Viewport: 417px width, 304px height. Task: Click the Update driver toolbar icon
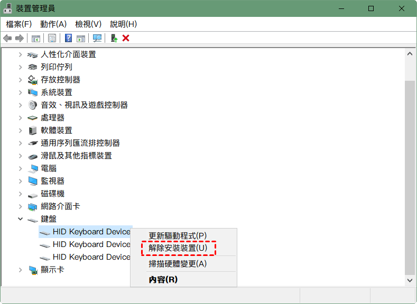pos(114,38)
